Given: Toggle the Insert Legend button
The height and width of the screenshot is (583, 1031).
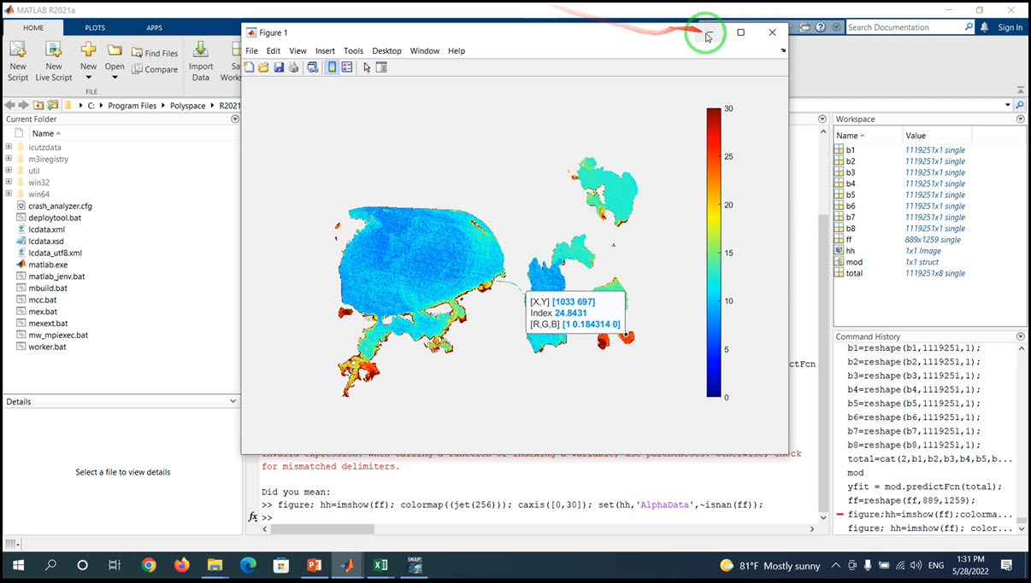Looking at the screenshot, I should [347, 67].
